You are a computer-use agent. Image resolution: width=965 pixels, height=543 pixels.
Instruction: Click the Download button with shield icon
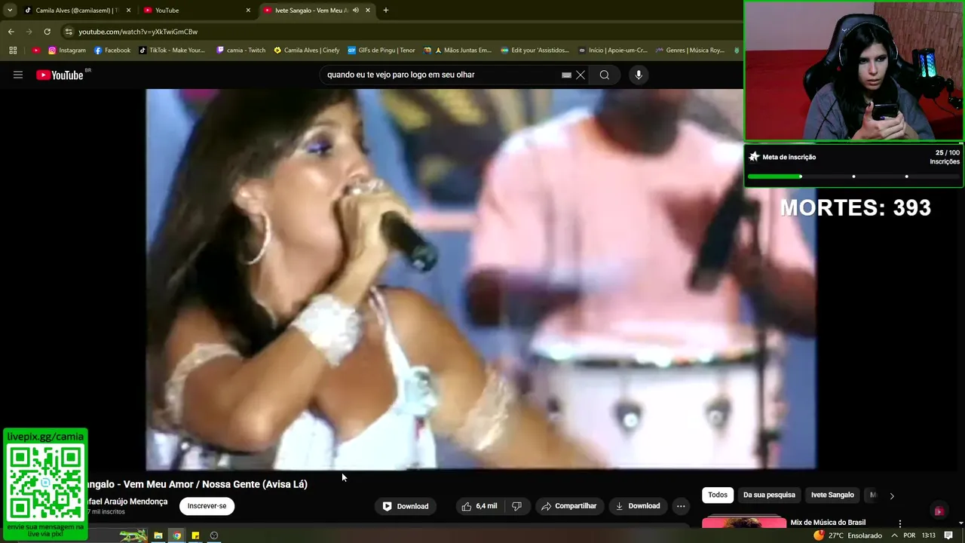(405, 506)
